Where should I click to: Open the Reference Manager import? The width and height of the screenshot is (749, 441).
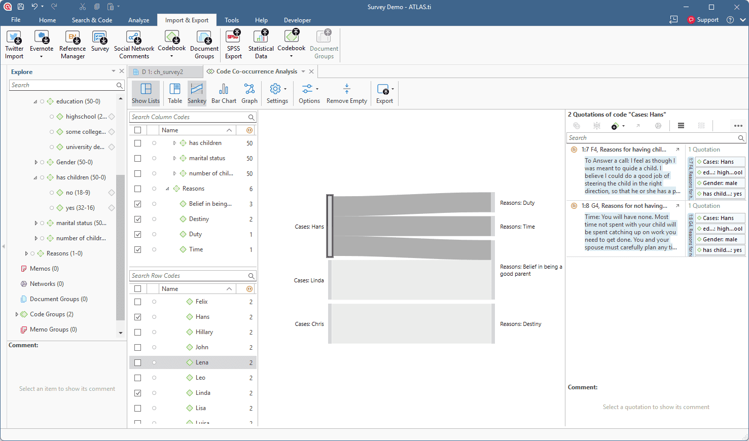[73, 45]
